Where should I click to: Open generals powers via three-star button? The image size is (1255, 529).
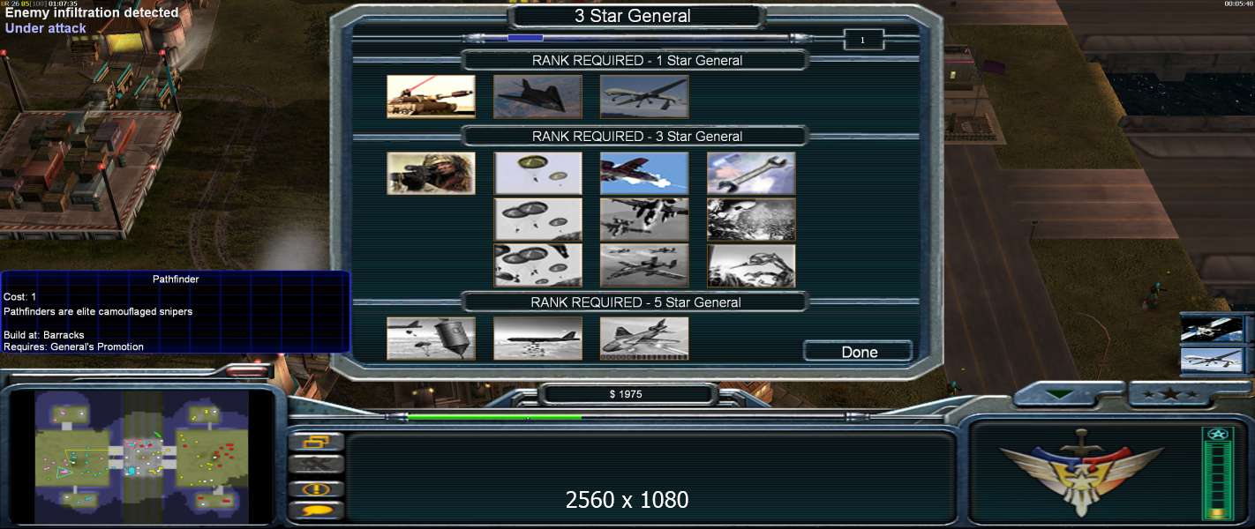click(x=1172, y=394)
